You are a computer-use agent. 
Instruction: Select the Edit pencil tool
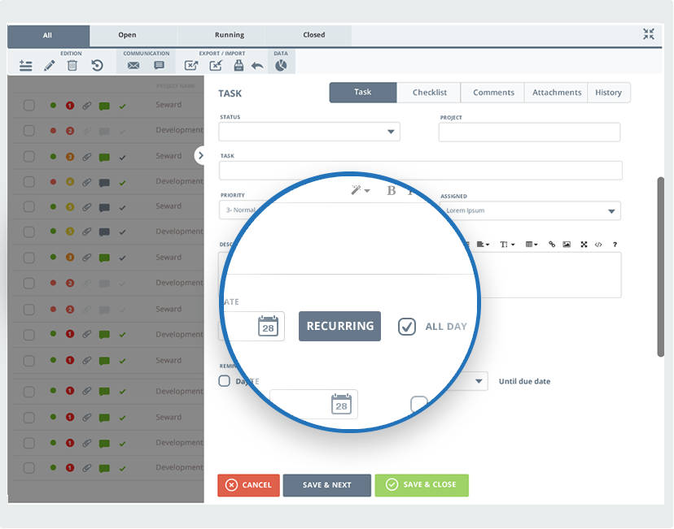click(x=49, y=67)
